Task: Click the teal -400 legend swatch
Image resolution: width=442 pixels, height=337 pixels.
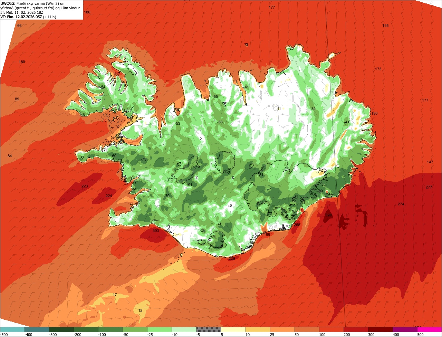Action: pos(37,329)
